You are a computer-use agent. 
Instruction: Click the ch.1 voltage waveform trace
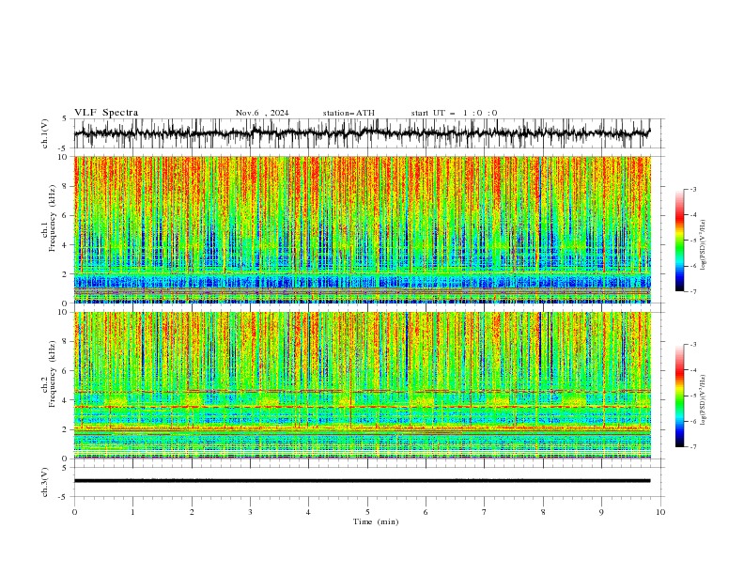click(362, 133)
